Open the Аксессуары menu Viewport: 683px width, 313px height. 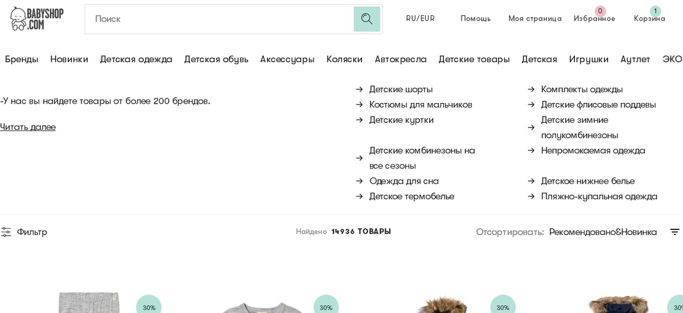tap(287, 59)
